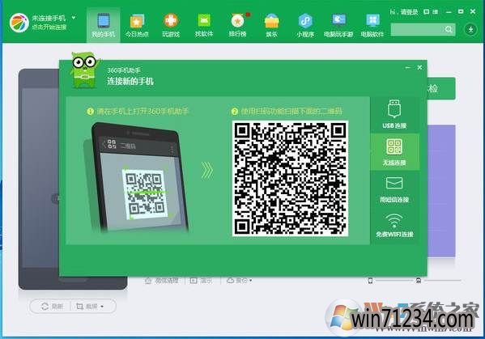Click the 刷新 refresh button
The image size is (485, 339).
click(x=52, y=307)
